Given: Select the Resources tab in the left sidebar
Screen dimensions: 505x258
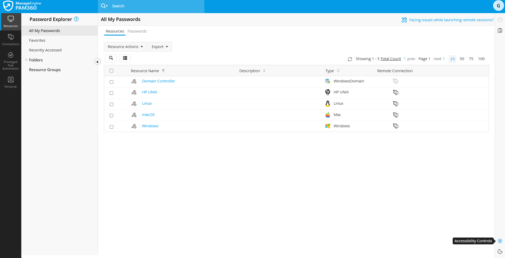Looking at the screenshot, I should [x=11, y=21].
